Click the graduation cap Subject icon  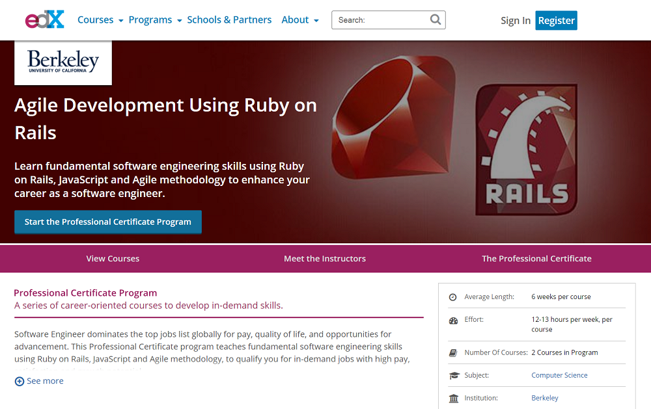(454, 375)
